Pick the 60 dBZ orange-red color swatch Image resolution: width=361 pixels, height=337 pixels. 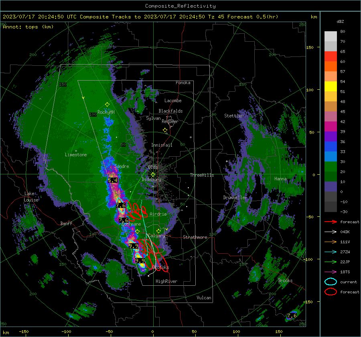pos(331,66)
